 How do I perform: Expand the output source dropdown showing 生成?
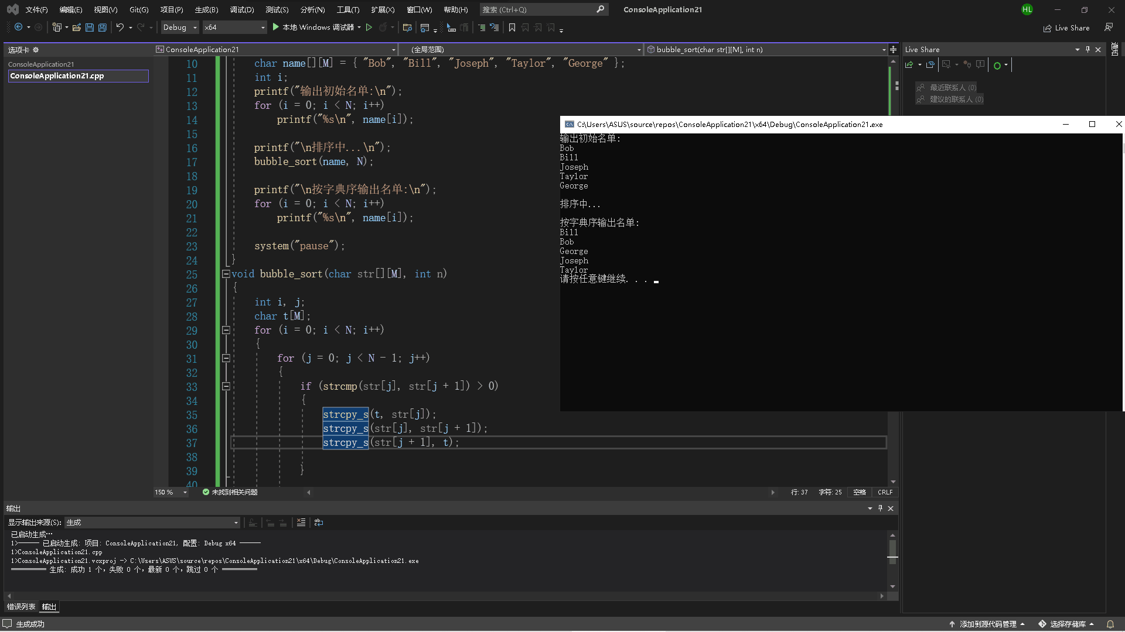pyautogui.click(x=236, y=523)
